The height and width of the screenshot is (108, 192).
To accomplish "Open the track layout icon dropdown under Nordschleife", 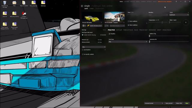I will click(106, 26).
